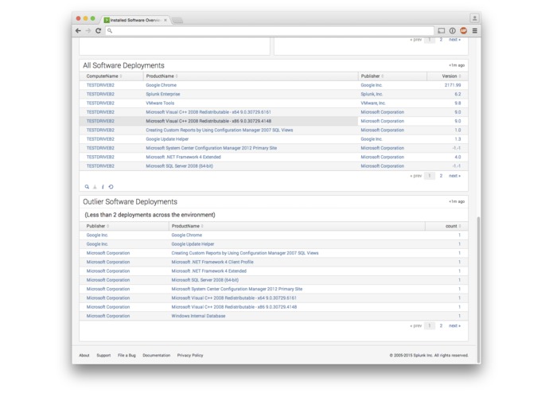Select page 1 under All Software Deployments
This screenshot has height=393, width=553.
click(429, 176)
